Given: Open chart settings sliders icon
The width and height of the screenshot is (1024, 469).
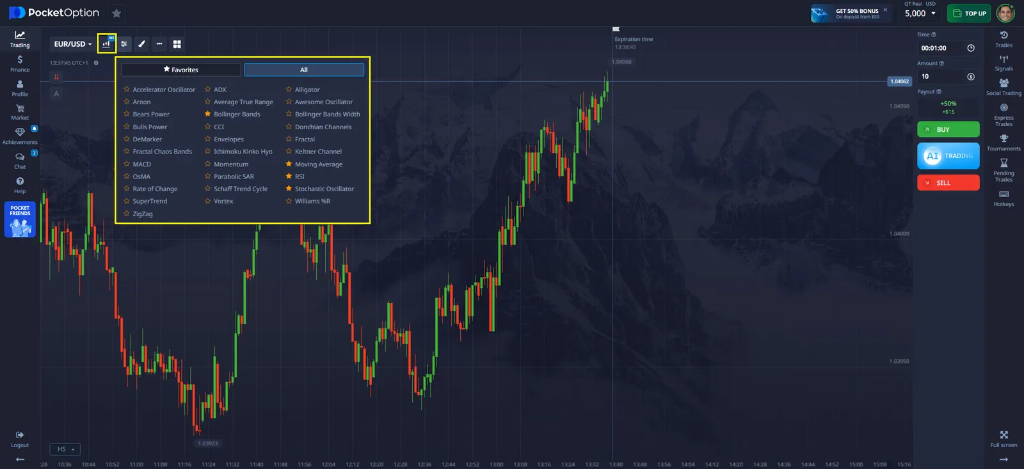Looking at the screenshot, I should (124, 44).
